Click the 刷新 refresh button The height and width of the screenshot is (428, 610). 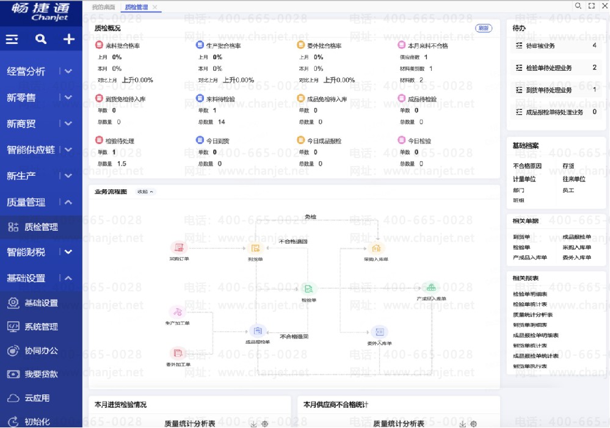(x=483, y=28)
